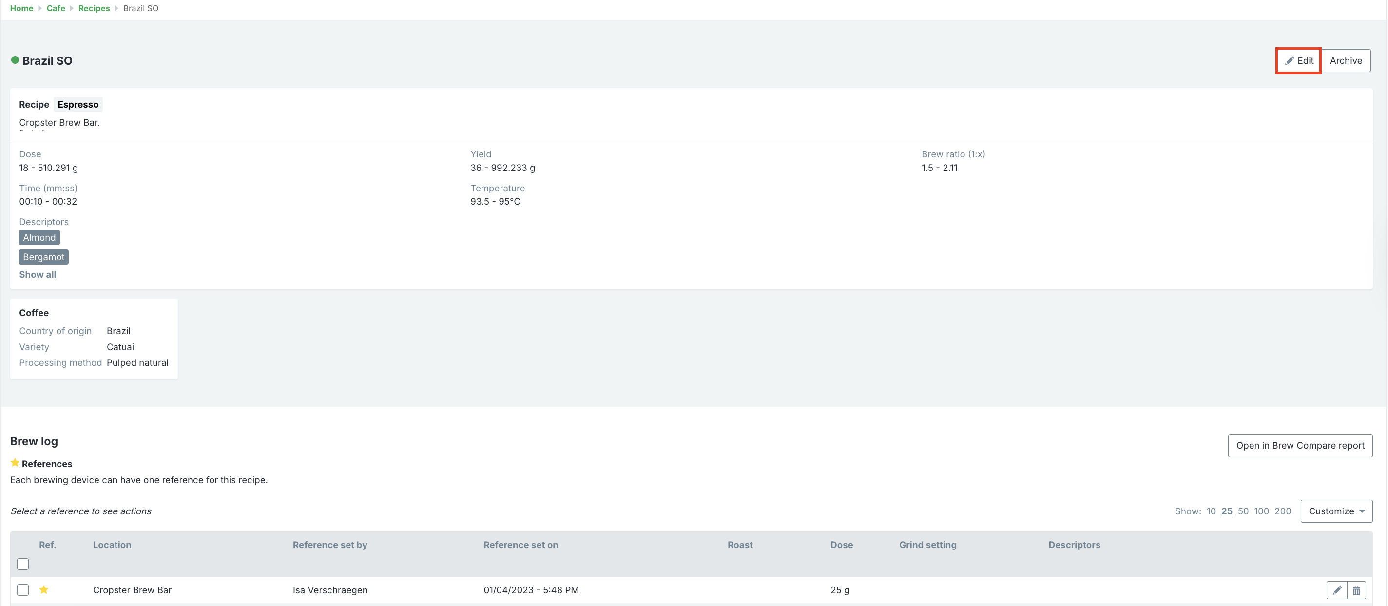Image resolution: width=1388 pixels, height=606 pixels.
Task: Select the Espresso recipe type tag
Action: pyautogui.click(x=78, y=104)
